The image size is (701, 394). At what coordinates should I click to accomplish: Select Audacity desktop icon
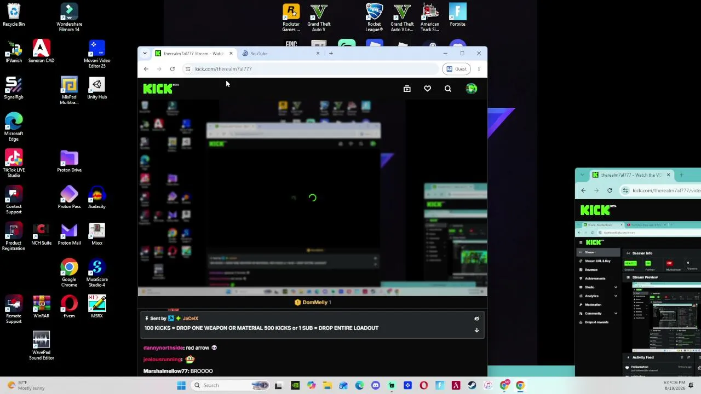pos(97,198)
